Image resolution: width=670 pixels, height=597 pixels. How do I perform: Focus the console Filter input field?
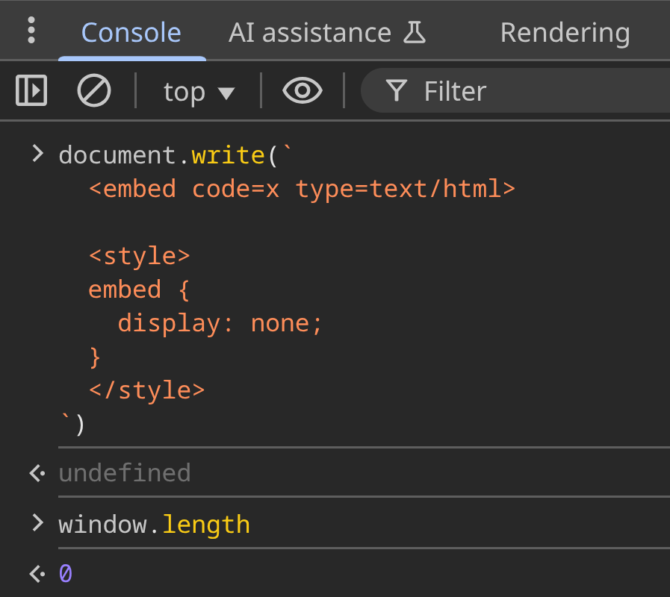[515, 90]
